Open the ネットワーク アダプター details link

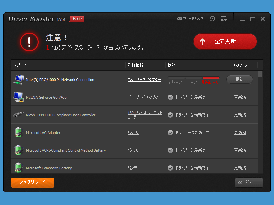144,80
